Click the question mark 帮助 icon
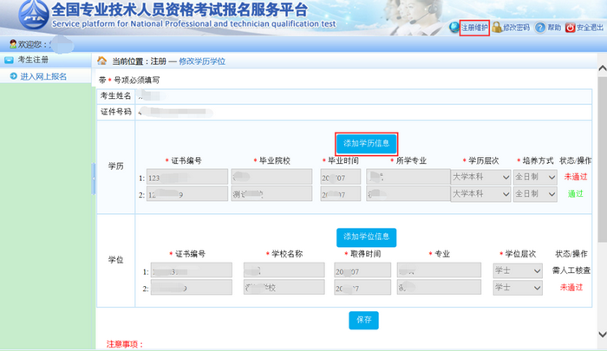Viewport: 607px width, 351px height. (539, 28)
